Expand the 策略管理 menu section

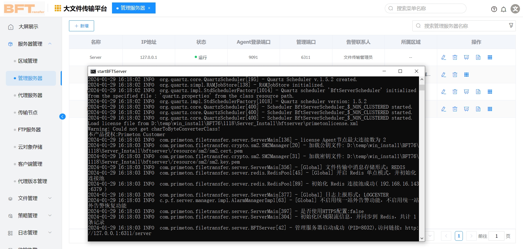(x=50, y=215)
